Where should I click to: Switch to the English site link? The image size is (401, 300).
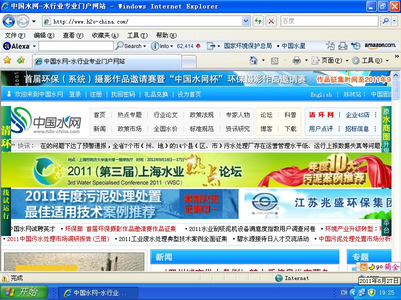point(321,94)
